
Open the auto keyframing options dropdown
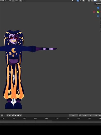pos(4,115)
